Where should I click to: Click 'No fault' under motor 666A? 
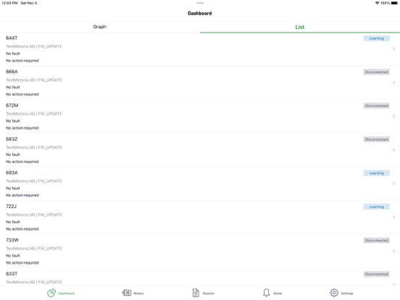click(13, 87)
